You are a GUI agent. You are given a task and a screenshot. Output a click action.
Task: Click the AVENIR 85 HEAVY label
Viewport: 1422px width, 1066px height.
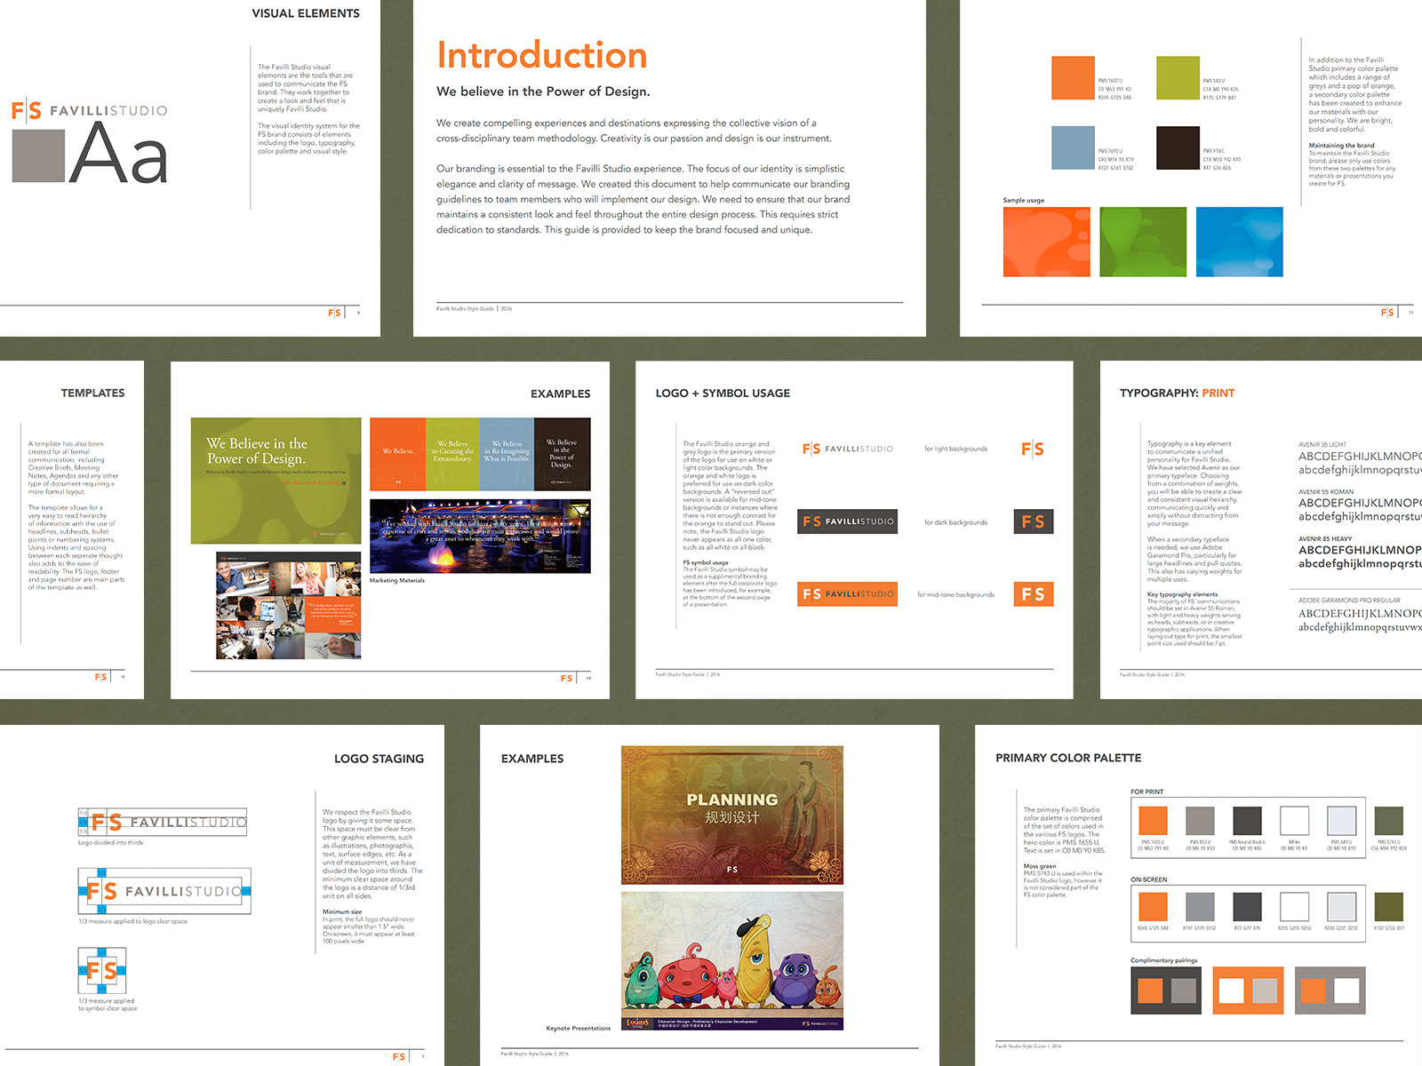1325,538
